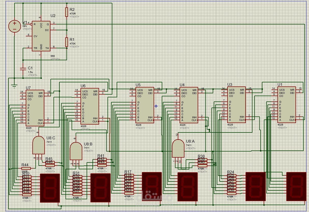
Task: Click the "R45" resistor label
Action: (49, 159)
